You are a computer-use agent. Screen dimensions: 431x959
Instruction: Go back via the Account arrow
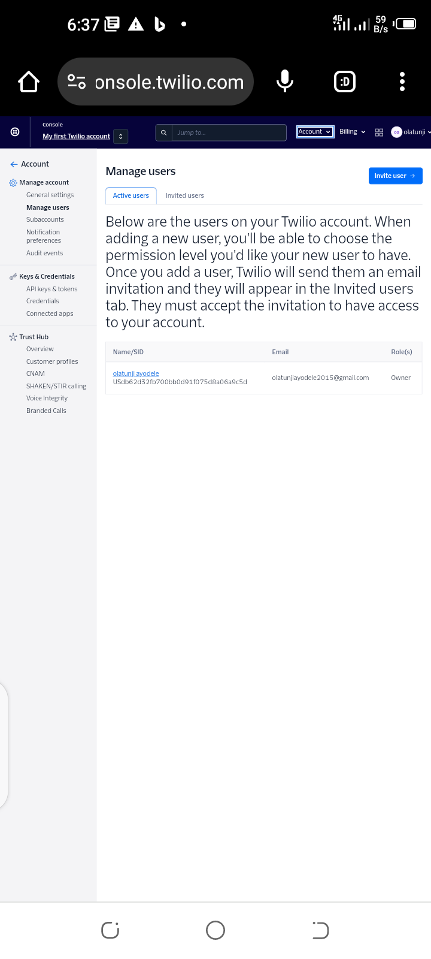[x=14, y=164]
